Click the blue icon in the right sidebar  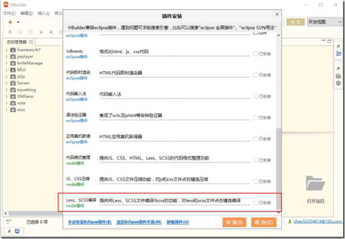tap(338, 53)
